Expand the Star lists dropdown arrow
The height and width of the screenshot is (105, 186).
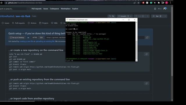pyautogui.click(x=165, y=16)
